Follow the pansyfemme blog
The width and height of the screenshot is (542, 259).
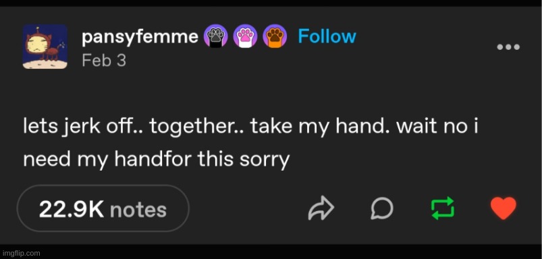[327, 36]
